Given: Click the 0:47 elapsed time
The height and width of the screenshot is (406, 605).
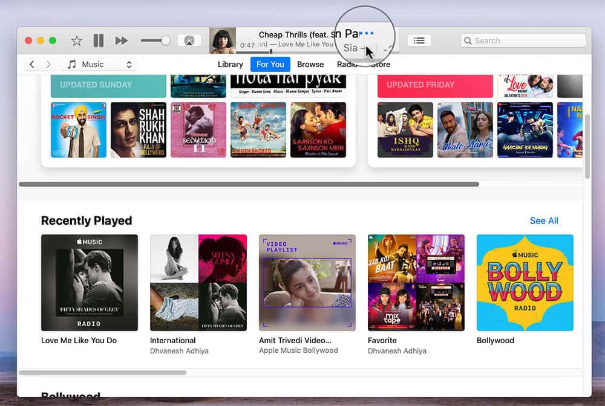Looking at the screenshot, I should tap(247, 45).
